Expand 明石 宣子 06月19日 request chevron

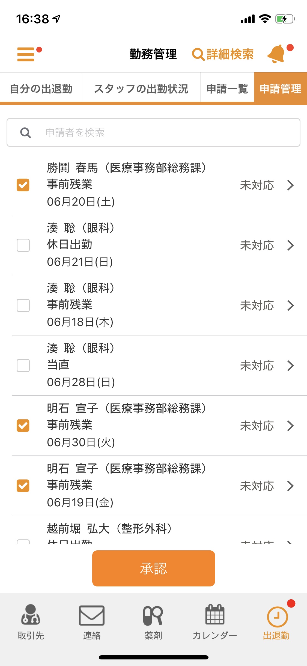tap(291, 486)
